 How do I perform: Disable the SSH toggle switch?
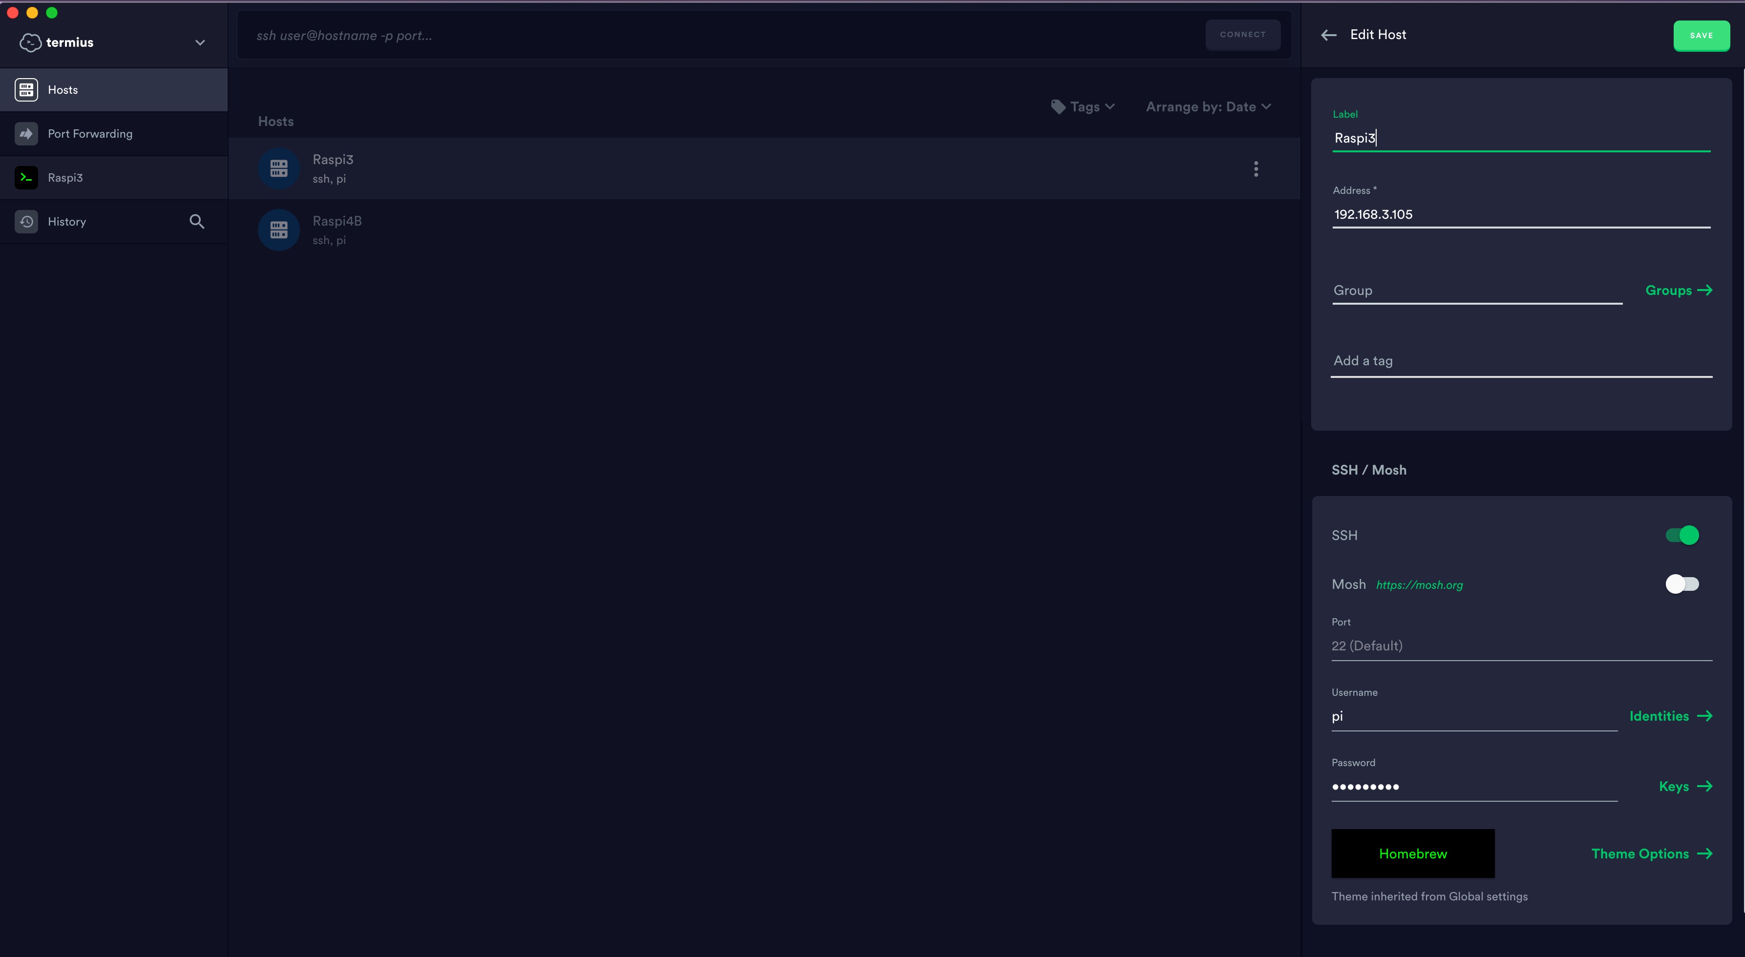[1682, 535]
